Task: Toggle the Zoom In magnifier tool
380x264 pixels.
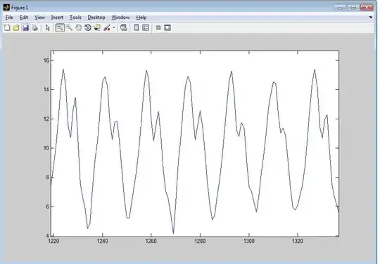Action: pos(60,28)
